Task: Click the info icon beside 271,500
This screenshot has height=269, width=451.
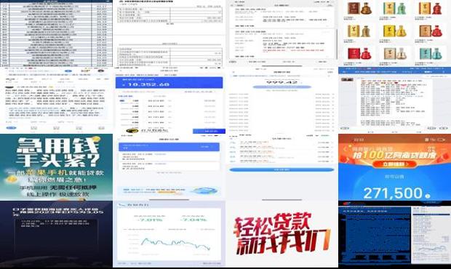Action: click(428, 196)
